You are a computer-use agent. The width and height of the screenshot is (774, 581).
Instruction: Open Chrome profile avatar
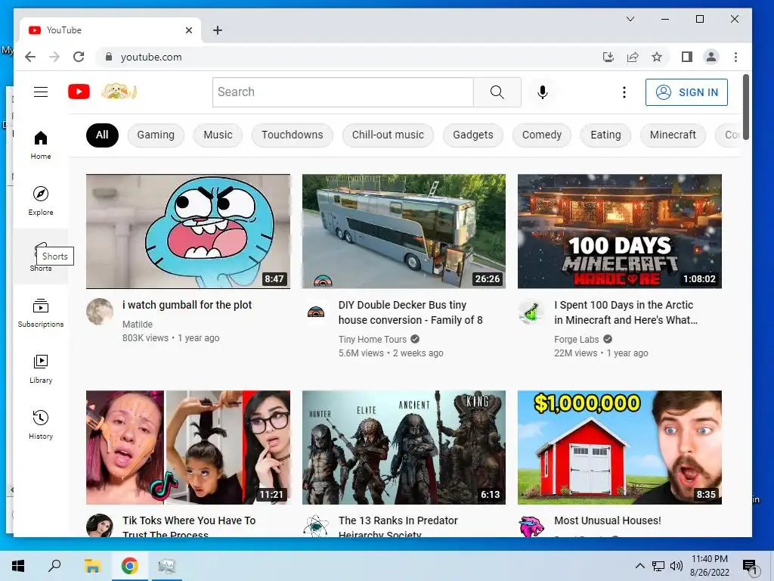pos(711,57)
